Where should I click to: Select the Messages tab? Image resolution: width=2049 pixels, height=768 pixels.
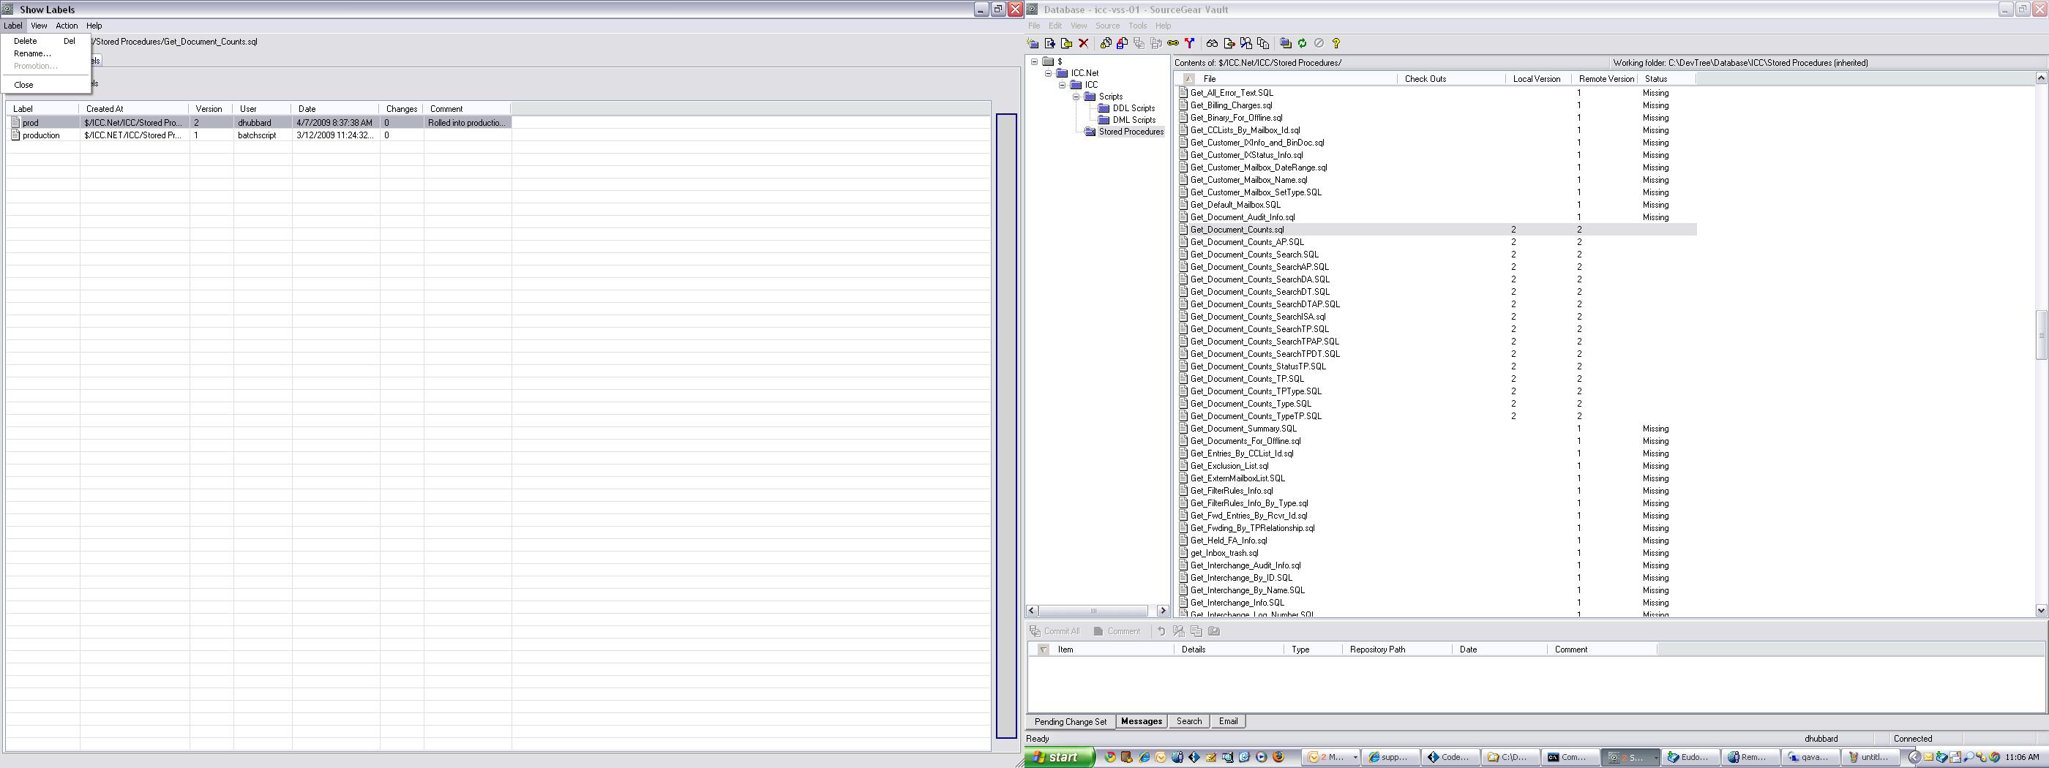tap(1142, 722)
